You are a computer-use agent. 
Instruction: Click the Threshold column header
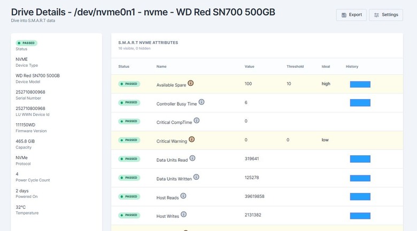(x=295, y=66)
